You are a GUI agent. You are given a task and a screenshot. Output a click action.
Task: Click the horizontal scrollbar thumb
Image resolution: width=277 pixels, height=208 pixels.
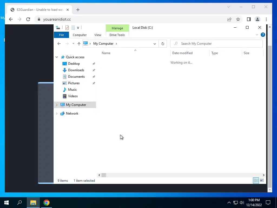[x=104, y=175]
